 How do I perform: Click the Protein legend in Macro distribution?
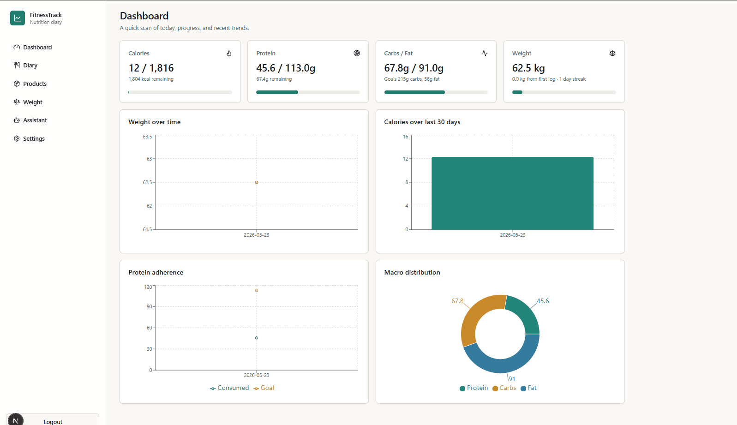point(474,388)
